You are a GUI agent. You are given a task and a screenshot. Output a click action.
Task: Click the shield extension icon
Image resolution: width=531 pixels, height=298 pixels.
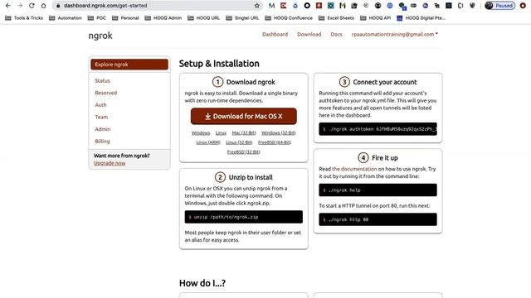(472, 6)
